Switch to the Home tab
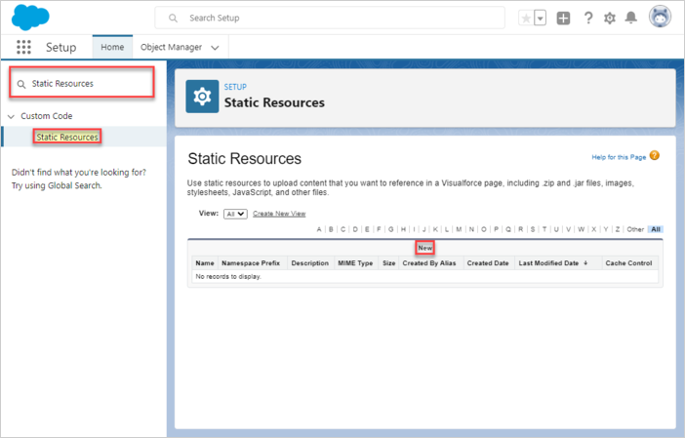Viewport: 685px width, 438px height. click(112, 47)
